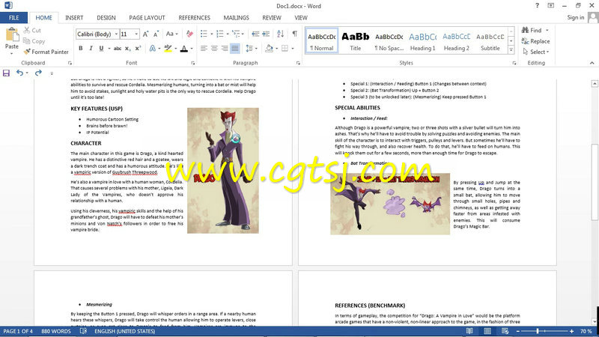
Task: Center the paragraph text
Action: click(214, 49)
